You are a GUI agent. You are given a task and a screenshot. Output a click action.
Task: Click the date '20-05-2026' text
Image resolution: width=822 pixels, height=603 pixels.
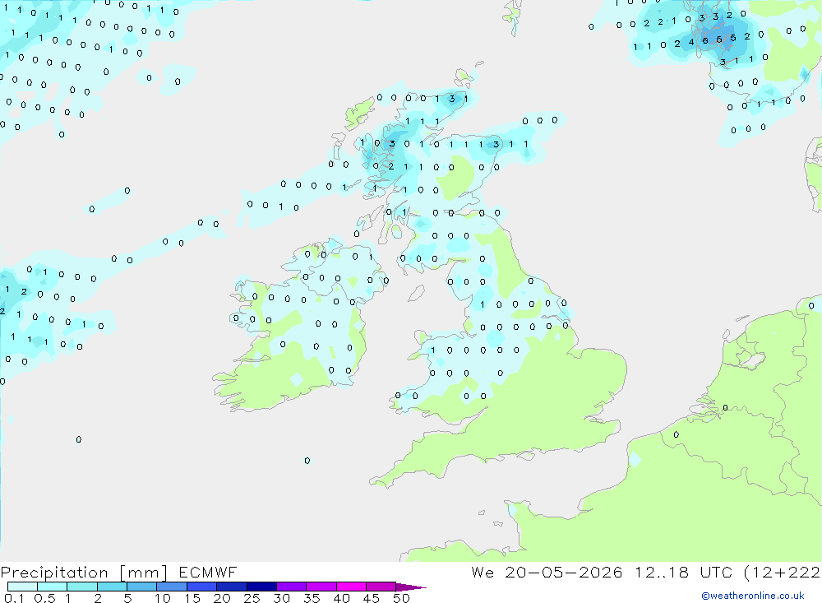(564, 572)
